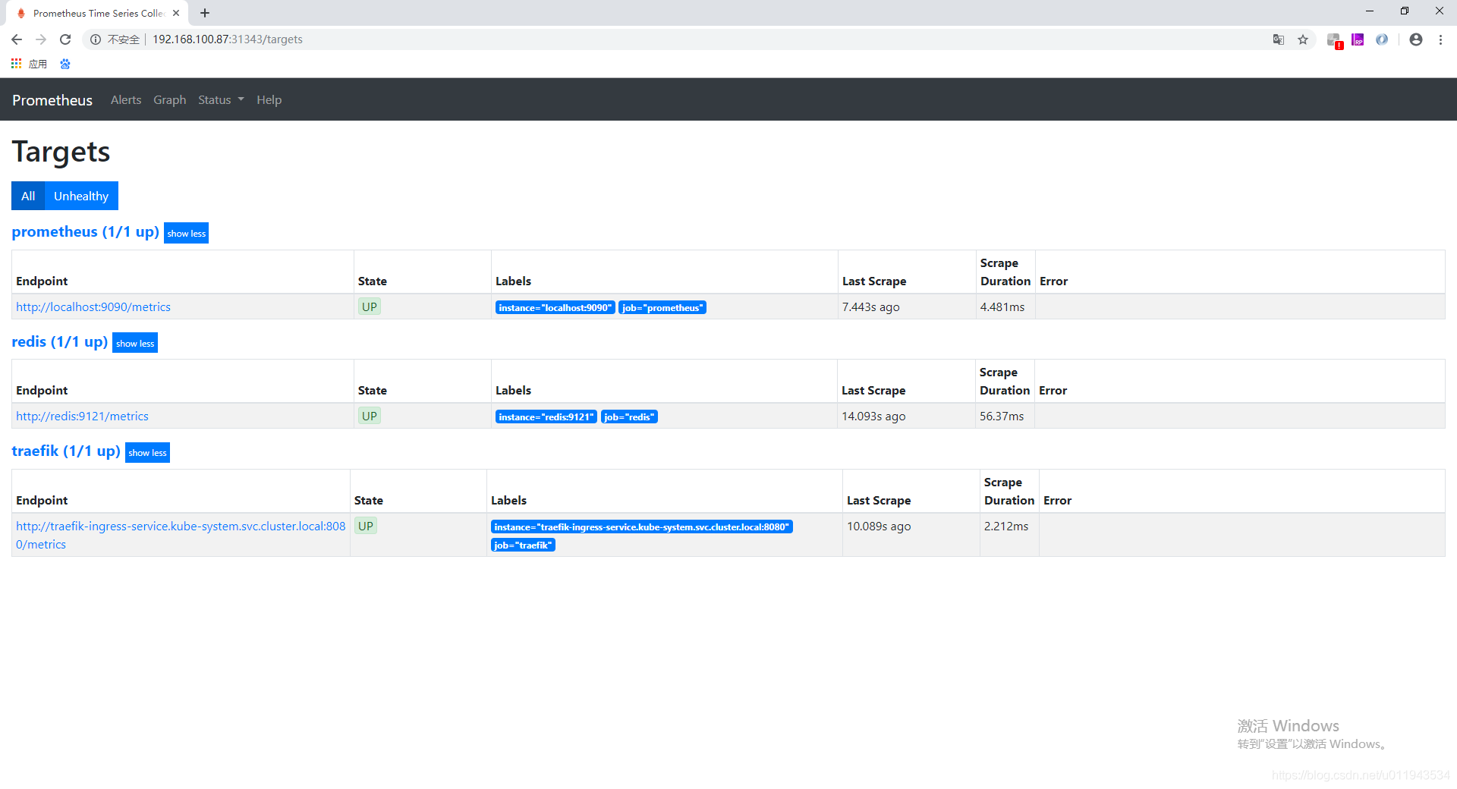Open the Chrome three-dot menu
Viewport: 1457px width, 789px height.
click(1440, 39)
